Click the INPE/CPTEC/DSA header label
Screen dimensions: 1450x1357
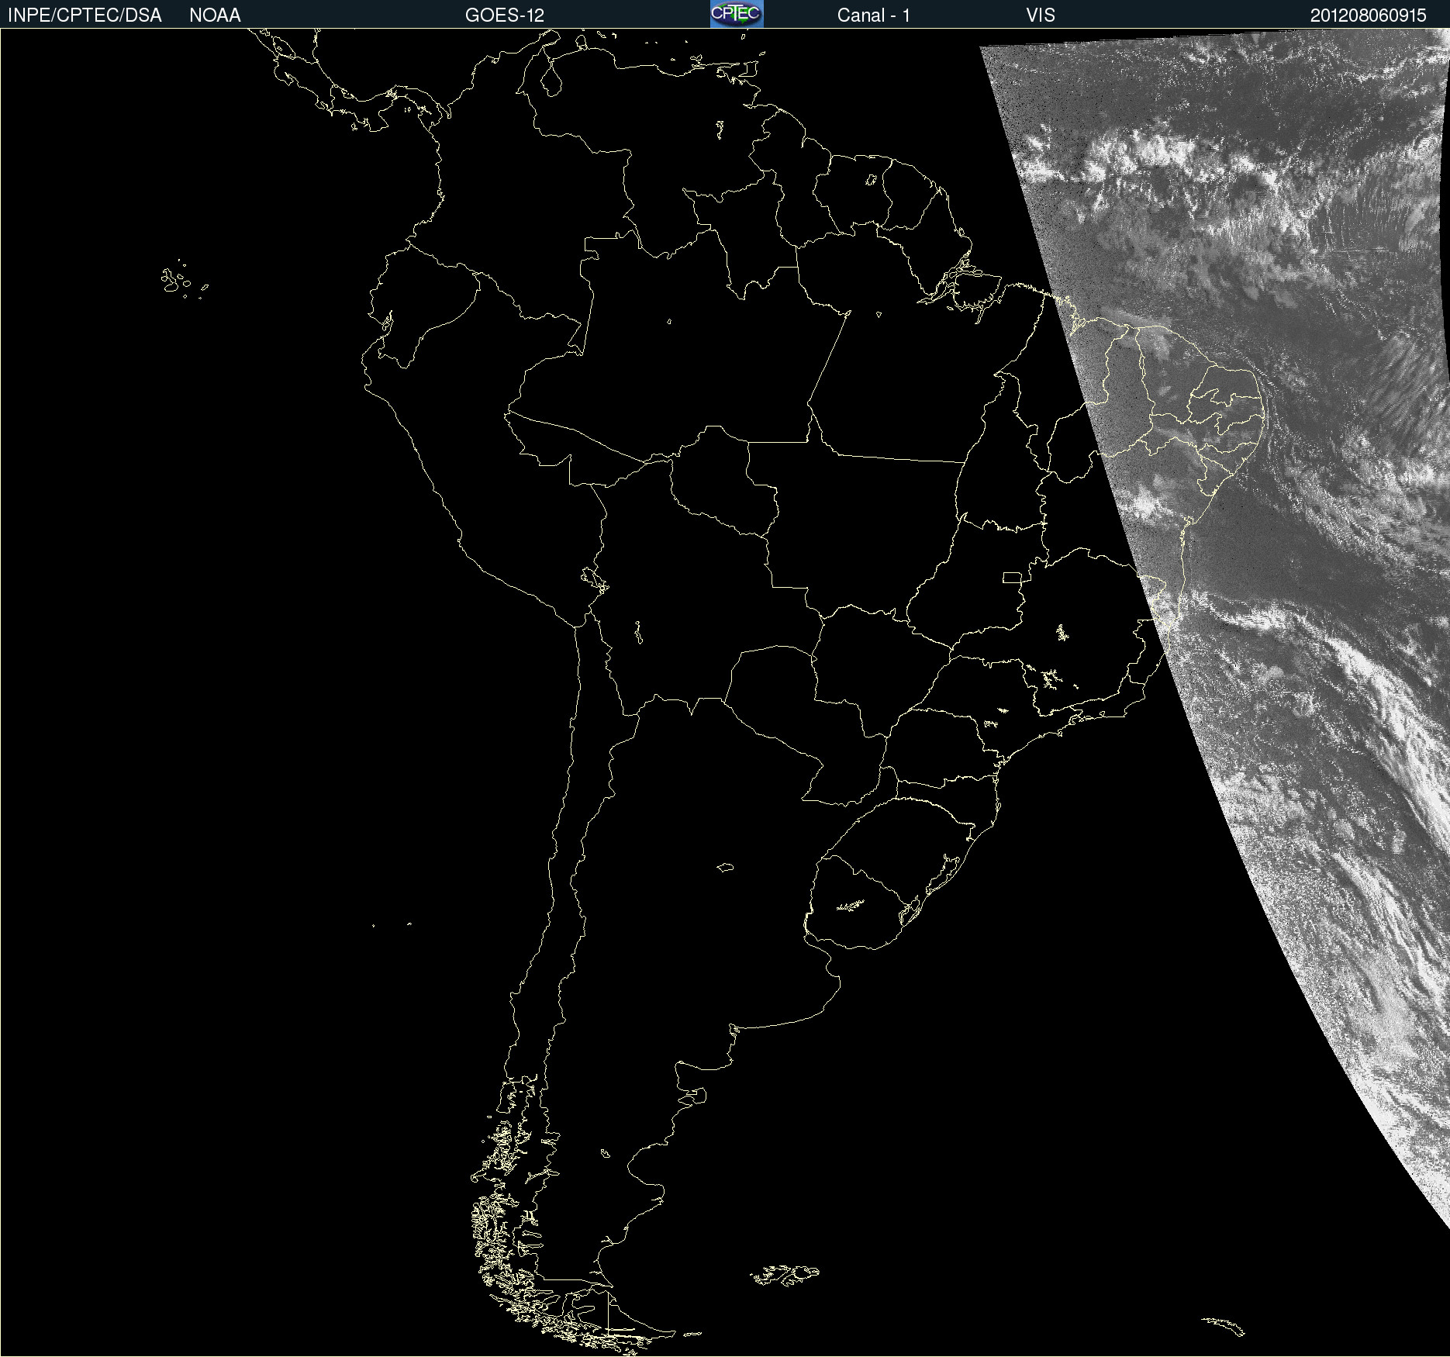(x=85, y=16)
